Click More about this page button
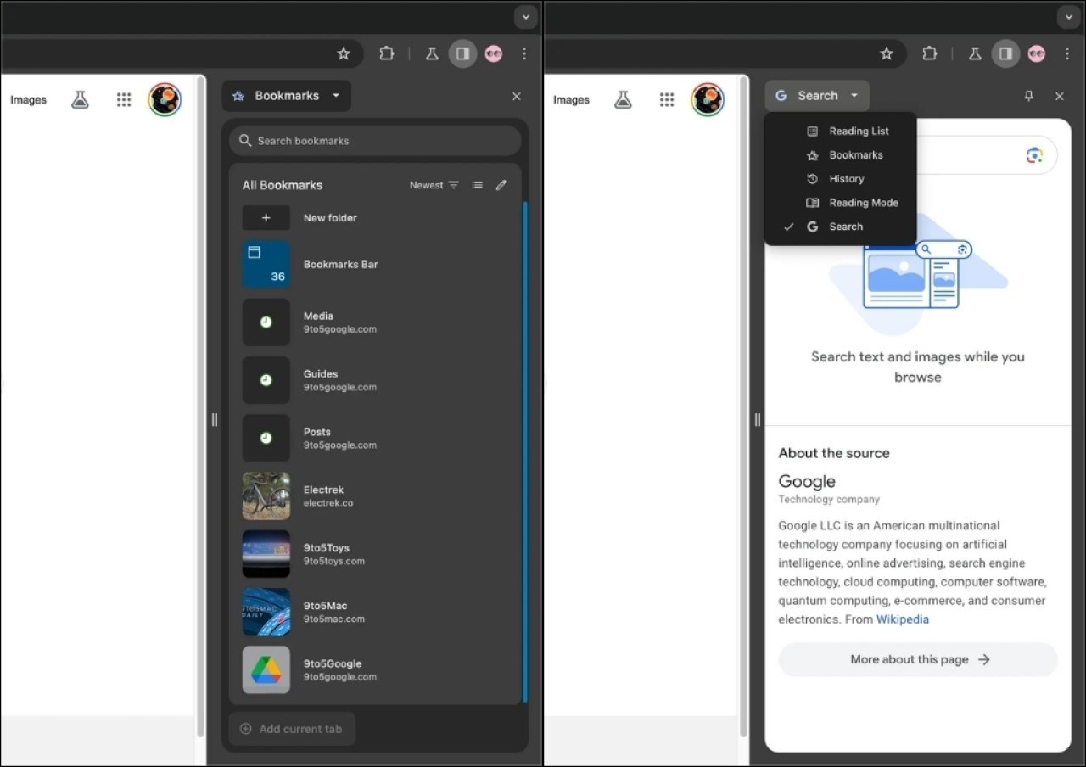The width and height of the screenshot is (1086, 767). click(918, 659)
